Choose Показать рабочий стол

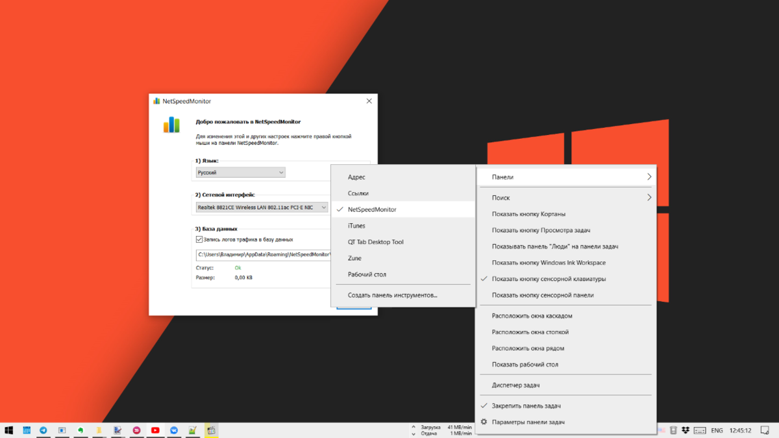coord(565,365)
